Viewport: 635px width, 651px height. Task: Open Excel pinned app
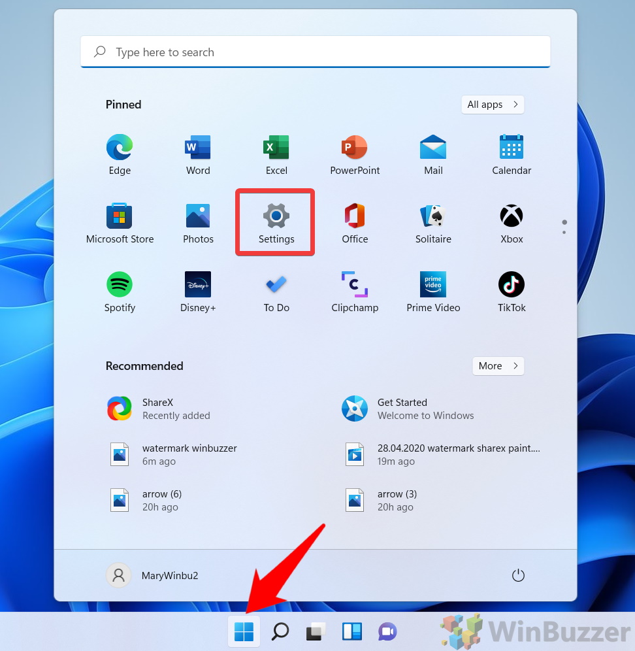[x=276, y=154]
